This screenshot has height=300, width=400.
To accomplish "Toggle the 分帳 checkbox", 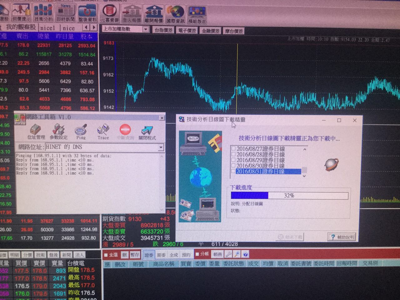I will [197, 254].
